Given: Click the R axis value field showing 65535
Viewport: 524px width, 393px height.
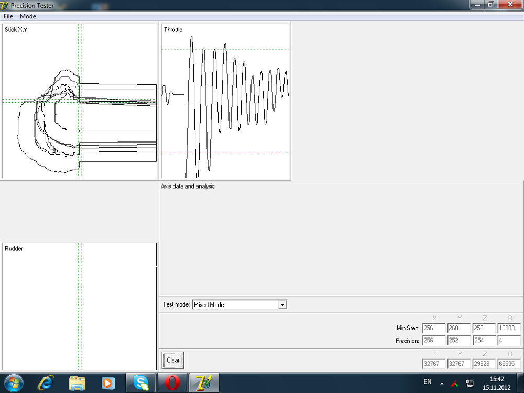Looking at the screenshot, I should click(509, 364).
